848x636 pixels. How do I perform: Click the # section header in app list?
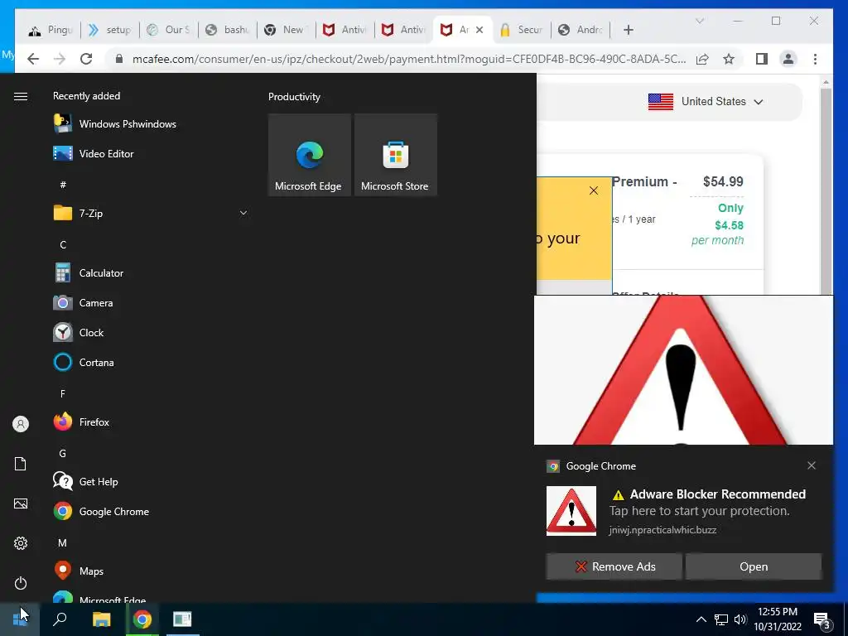coord(63,185)
